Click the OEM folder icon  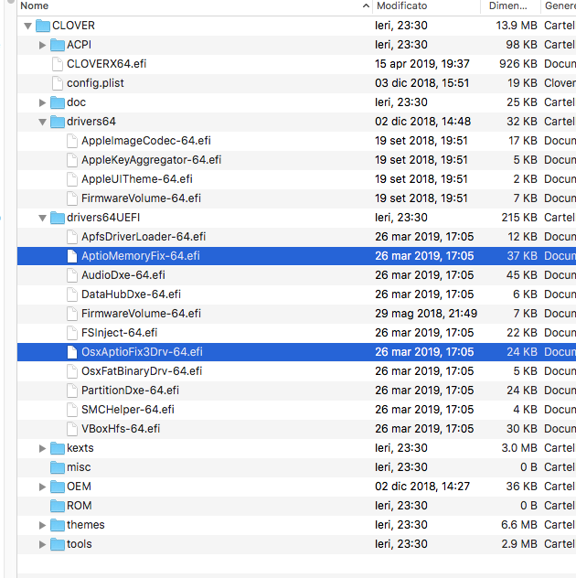pos(58,487)
